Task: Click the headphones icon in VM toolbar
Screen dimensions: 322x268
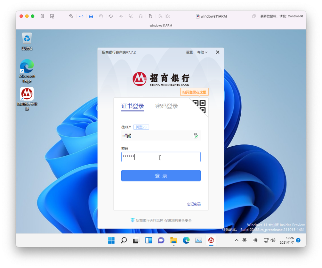Action: 140,16
